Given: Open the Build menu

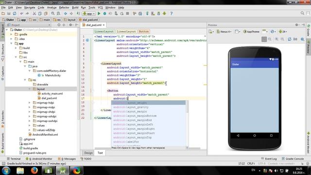Looking at the screenshot, I should [75, 8].
